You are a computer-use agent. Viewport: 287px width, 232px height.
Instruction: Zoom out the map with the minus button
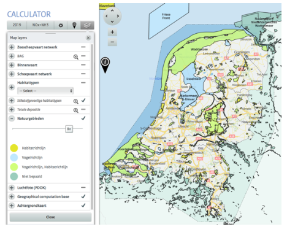pyautogui.click(x=112, y=42)
